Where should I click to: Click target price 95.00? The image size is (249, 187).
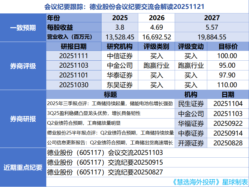pyautogui.click(x=228, y=65)
